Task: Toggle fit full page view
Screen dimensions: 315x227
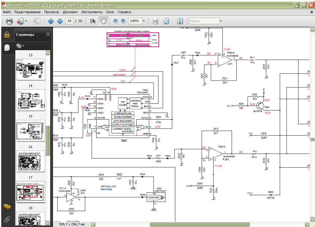Action: click(166, 21)
